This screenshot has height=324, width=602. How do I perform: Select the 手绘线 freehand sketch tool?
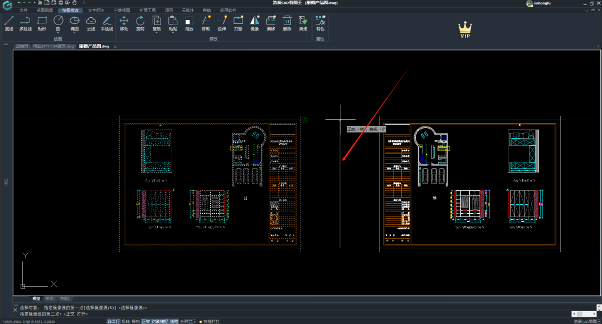tap(107, 23)
